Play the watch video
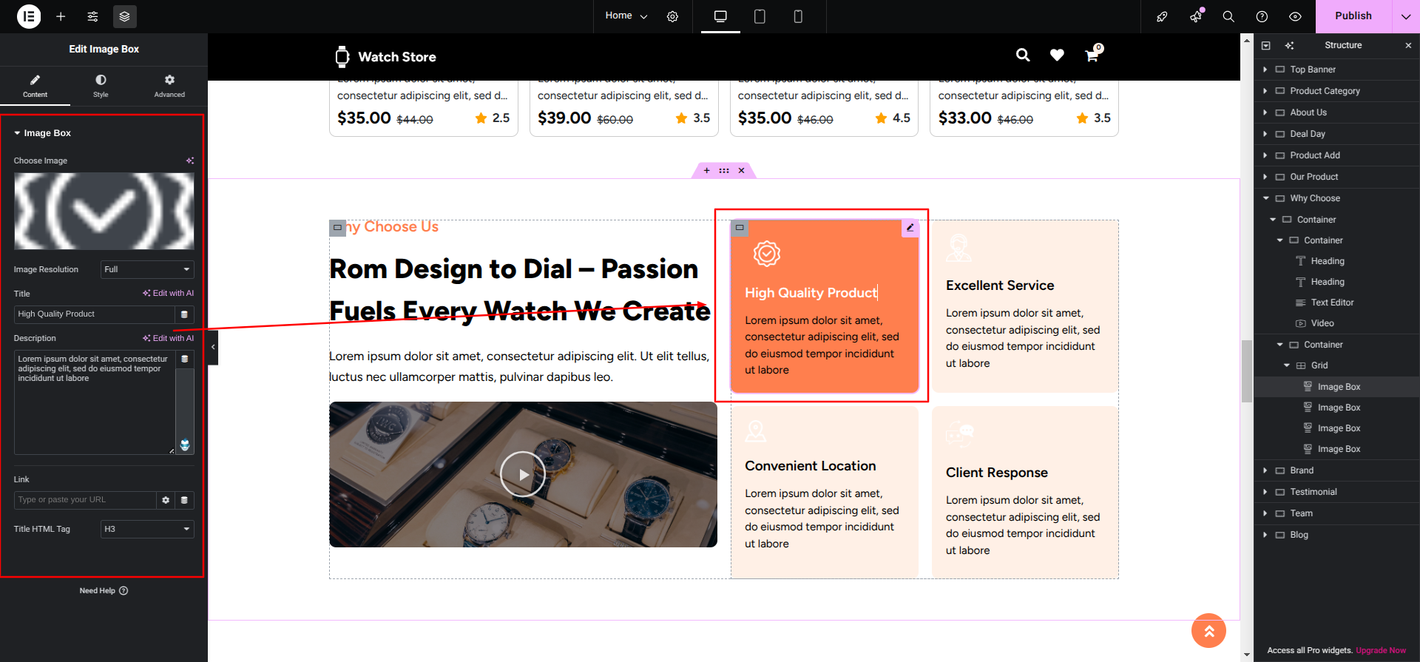1420x662 pixels. pyautogui.click(x=523, y=474)
